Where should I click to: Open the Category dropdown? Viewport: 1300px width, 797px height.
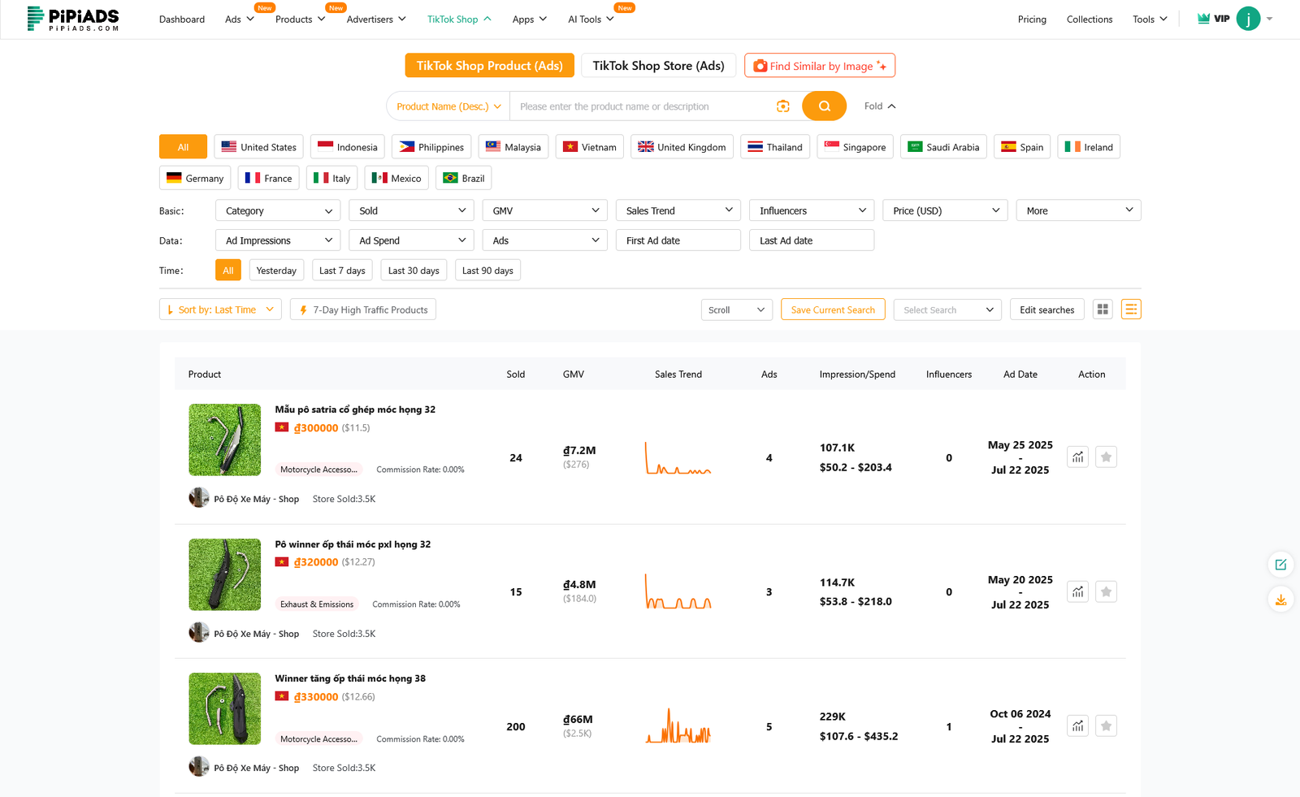pyautogui.click(x=278, y=210)
